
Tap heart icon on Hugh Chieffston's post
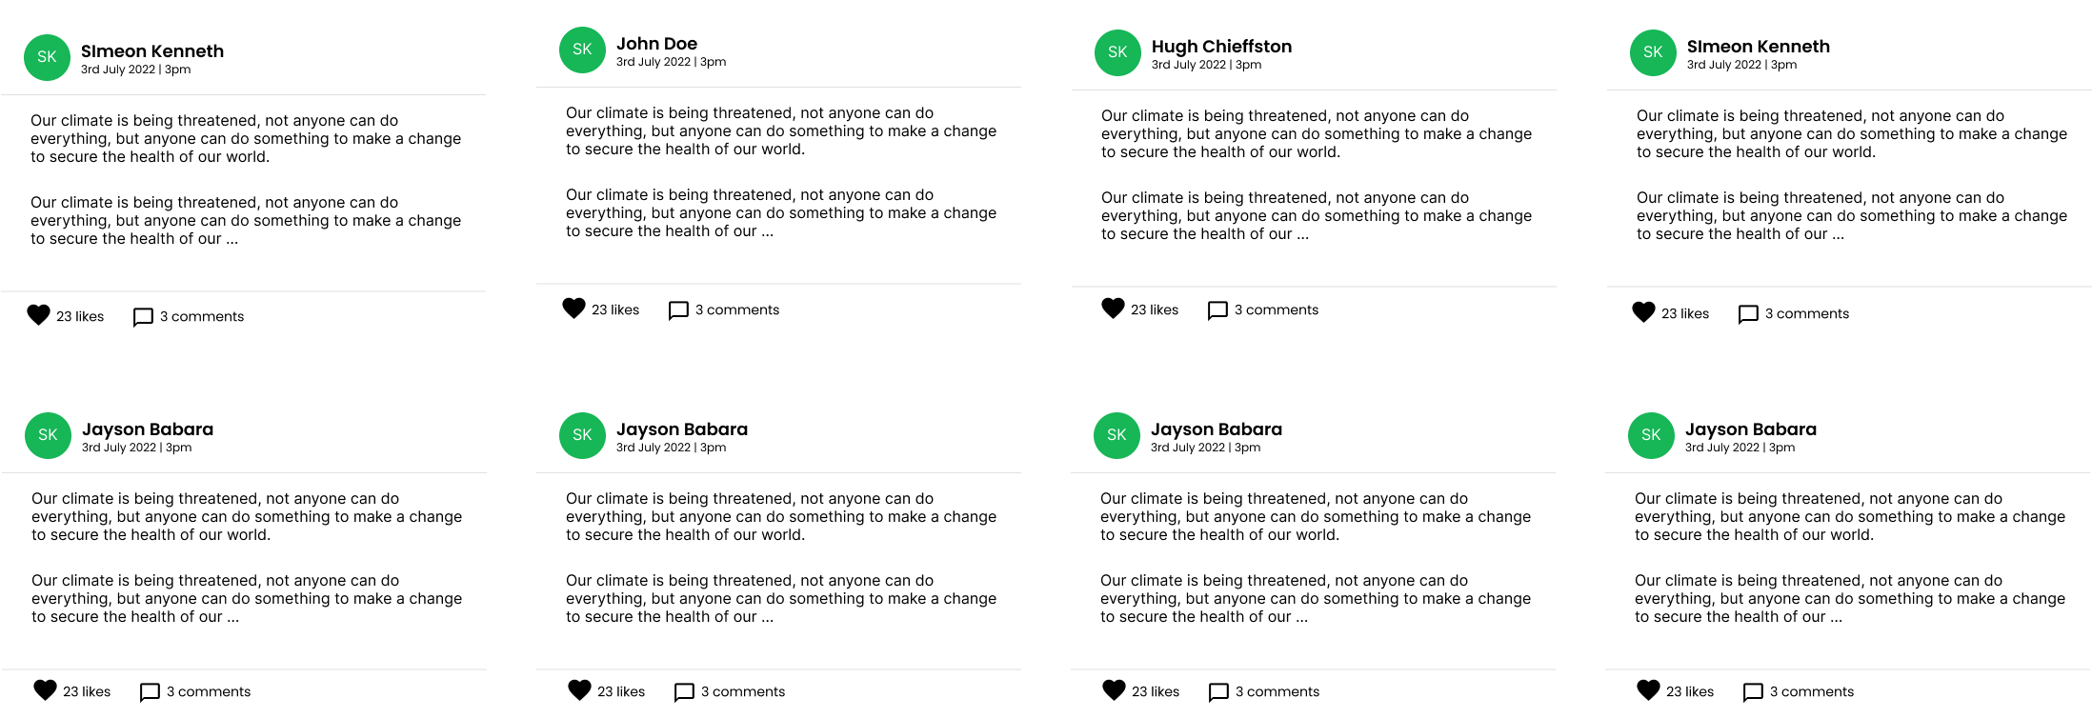pyautogui.click(x=1113, y=309)
